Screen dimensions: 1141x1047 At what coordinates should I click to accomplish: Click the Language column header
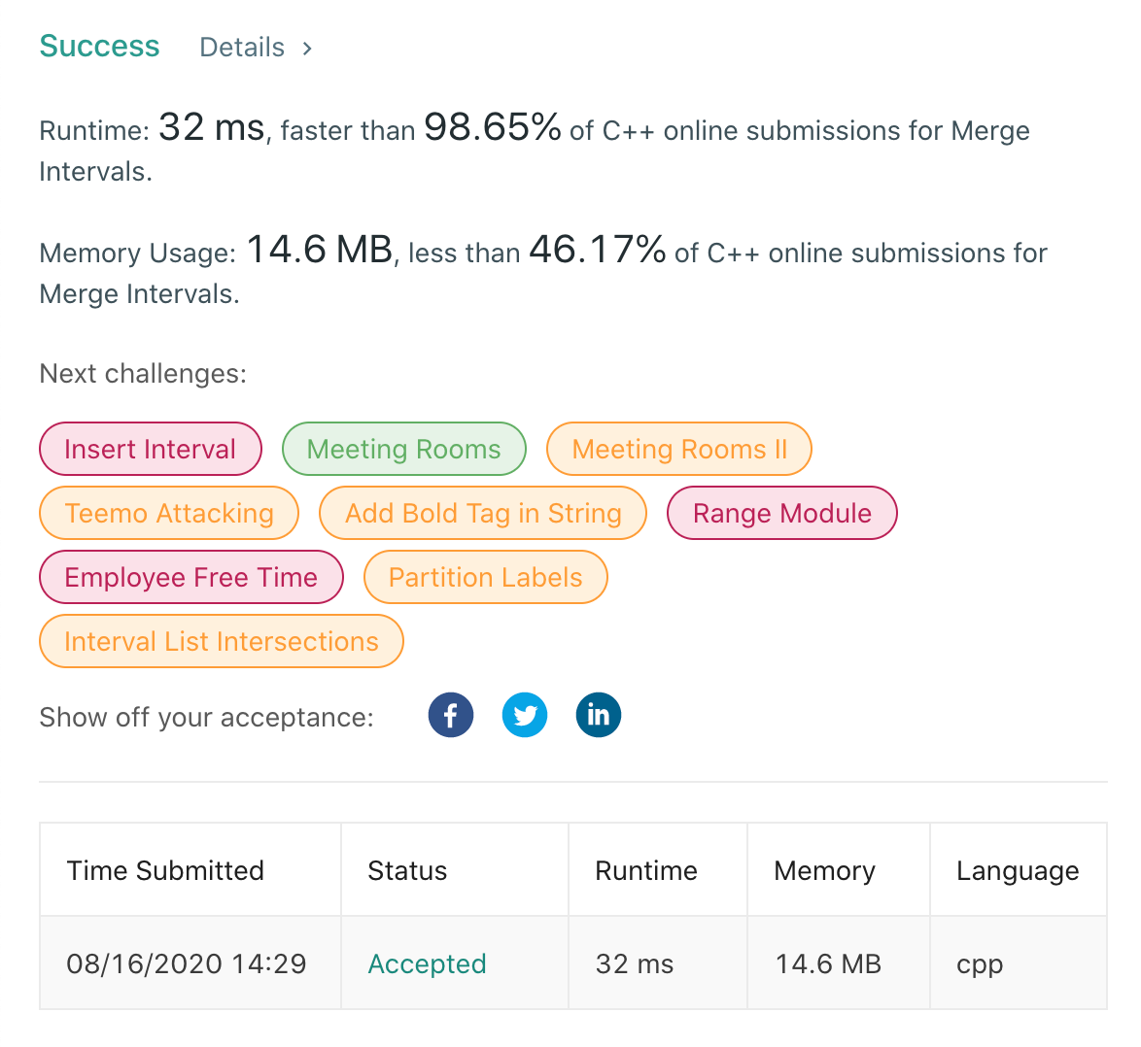1018,871
